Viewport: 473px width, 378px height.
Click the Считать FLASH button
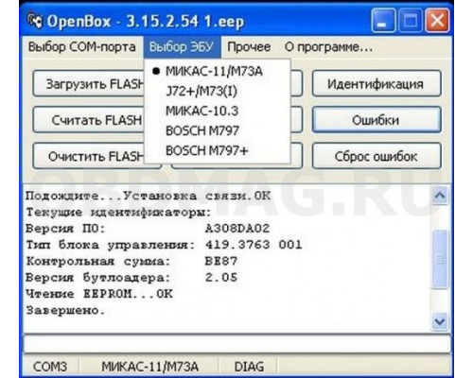tap(89, 120)
